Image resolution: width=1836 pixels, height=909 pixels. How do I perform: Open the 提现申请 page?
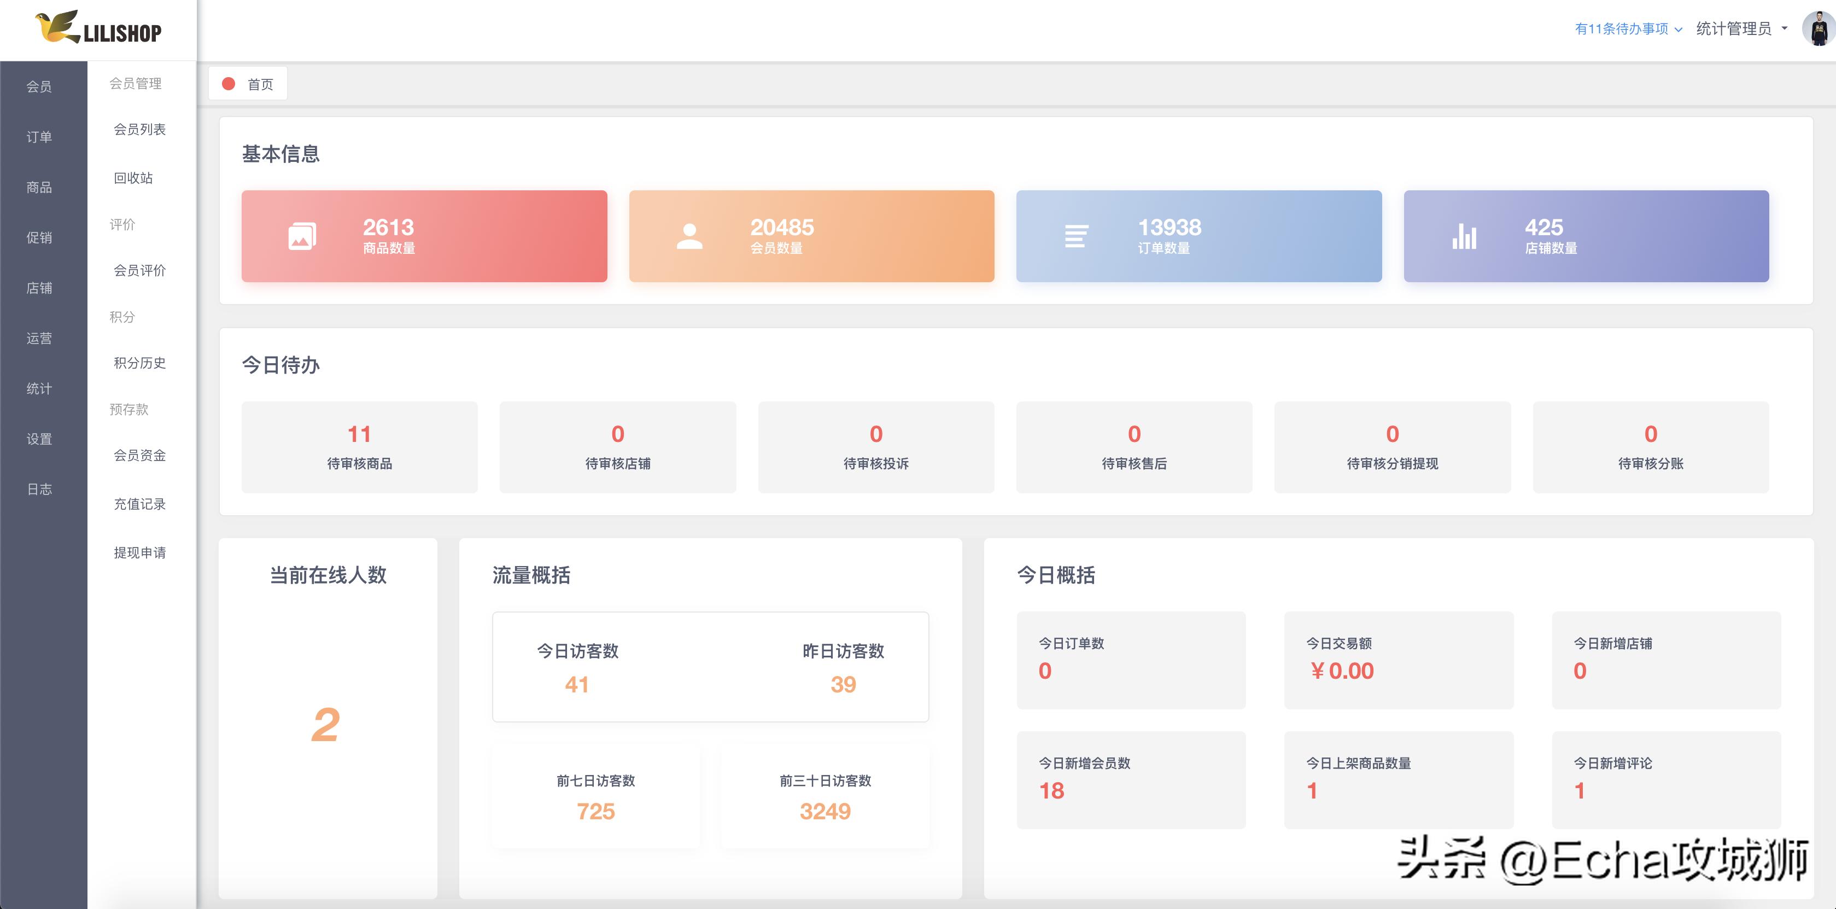(139, 552)
